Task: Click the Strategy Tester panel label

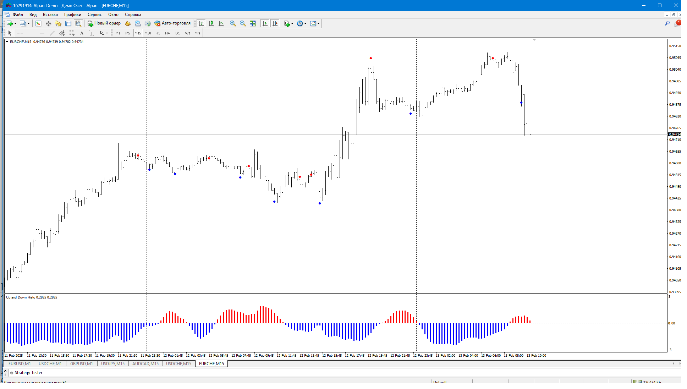Action: coord(28,373)
